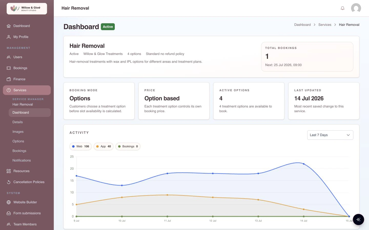Toggle the Bookings series legend chip

coord(128,146)
